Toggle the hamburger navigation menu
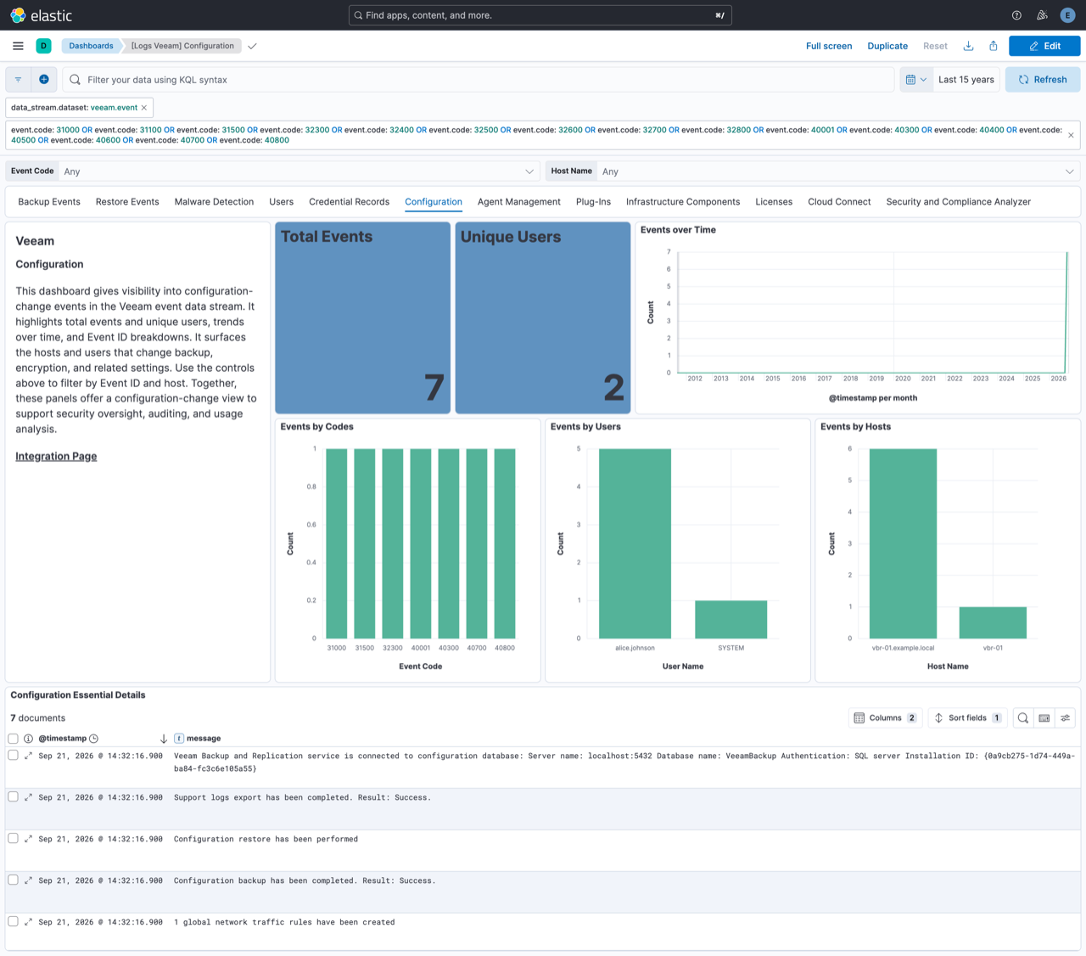The width and height of the screenshot is (1086, 956). click(x=18, y=46)
